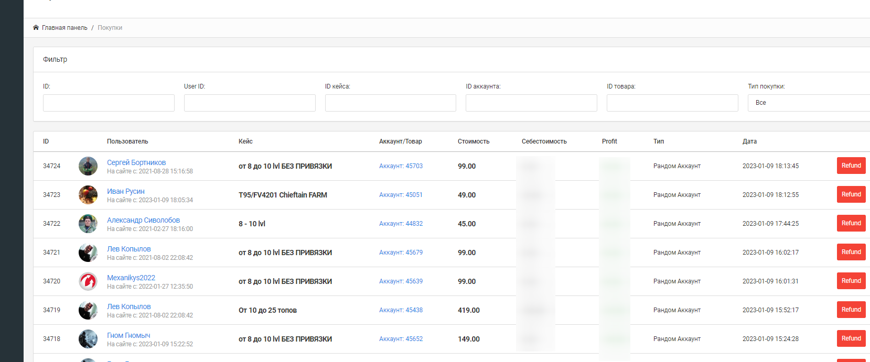The width and height of the screenshot is (870, 362).
Task: Focus the ID товара input field
Action: 672,103
